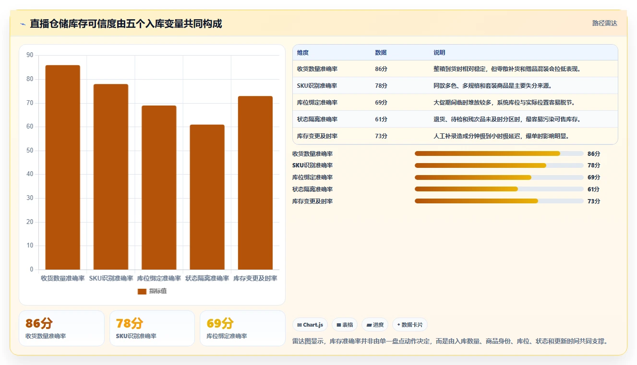Click the Chart.js tag chip

[310, 325]
